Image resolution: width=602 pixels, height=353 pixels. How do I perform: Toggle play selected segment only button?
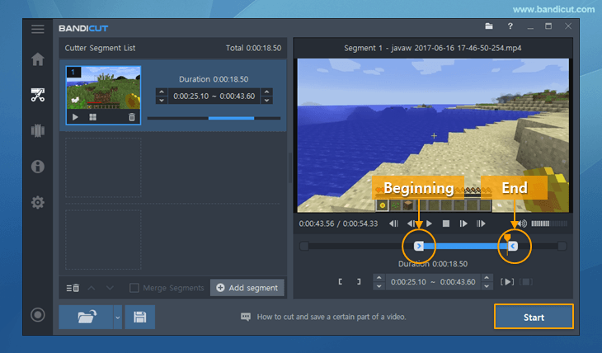(x=507, y=282)
